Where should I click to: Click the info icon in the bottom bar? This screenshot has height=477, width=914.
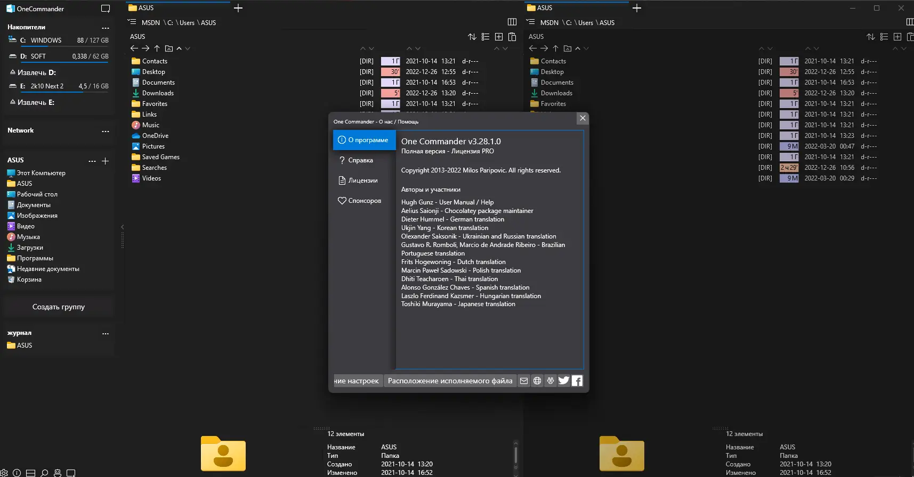(x=17, y=473)
